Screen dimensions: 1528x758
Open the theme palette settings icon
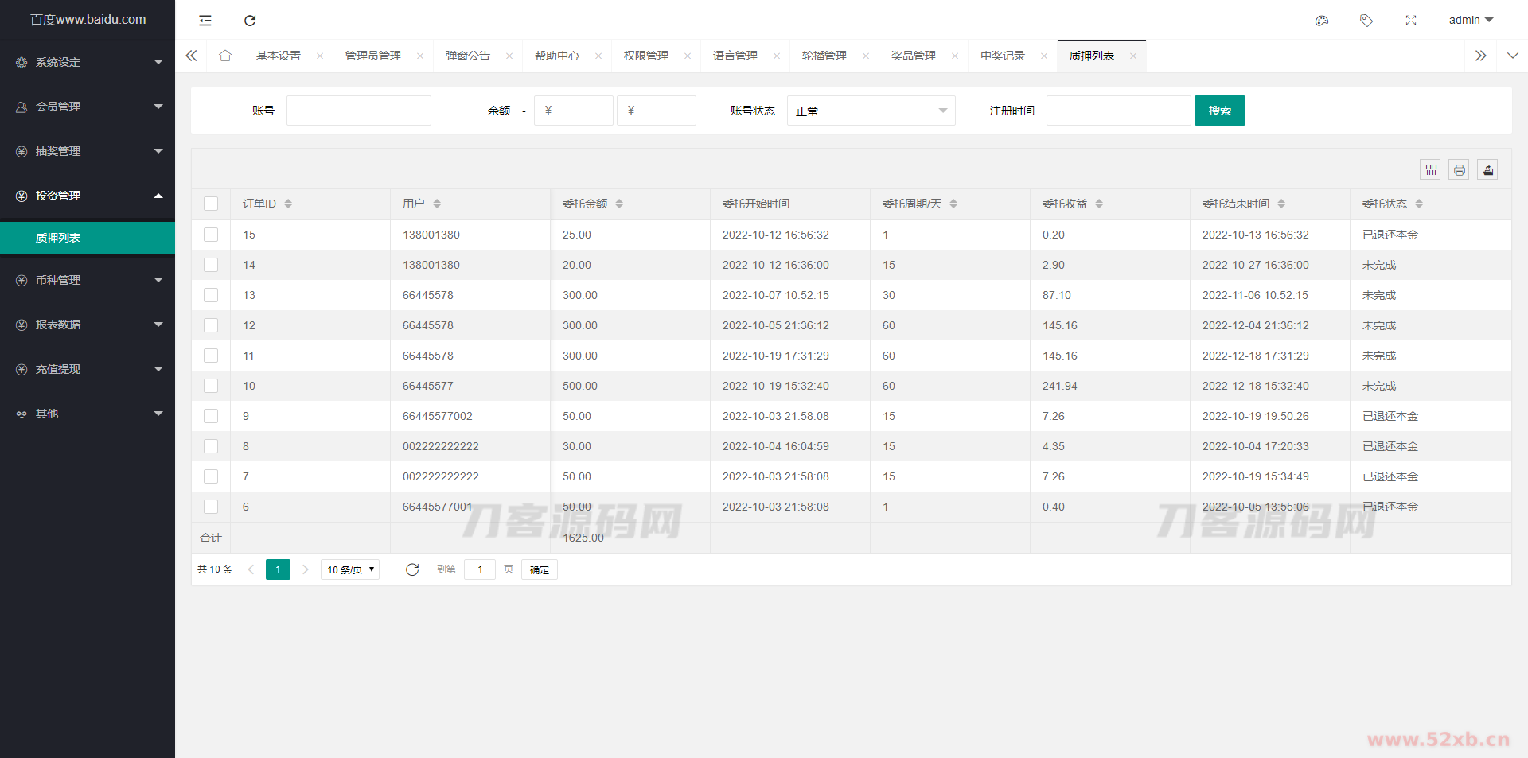pyautogui.click(x=1322, y=20)
